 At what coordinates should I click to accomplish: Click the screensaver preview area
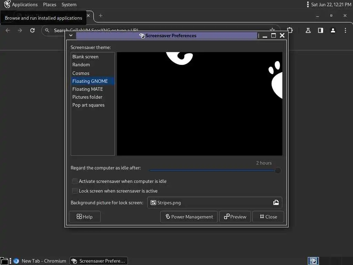[x=200, y=104]
